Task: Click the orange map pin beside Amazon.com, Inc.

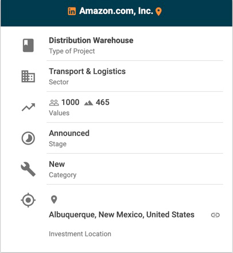Action: 158,11
